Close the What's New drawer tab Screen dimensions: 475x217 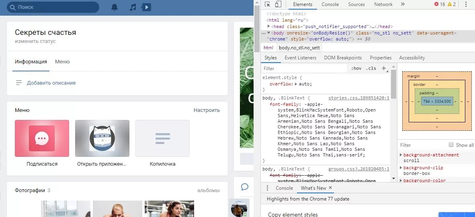coord(330,188)
